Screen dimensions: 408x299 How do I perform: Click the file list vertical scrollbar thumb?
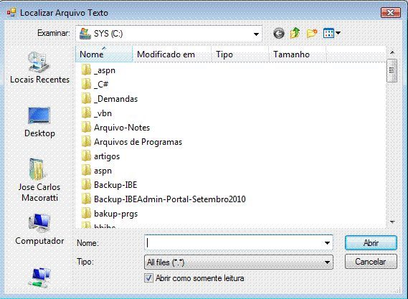click(392, 70)
